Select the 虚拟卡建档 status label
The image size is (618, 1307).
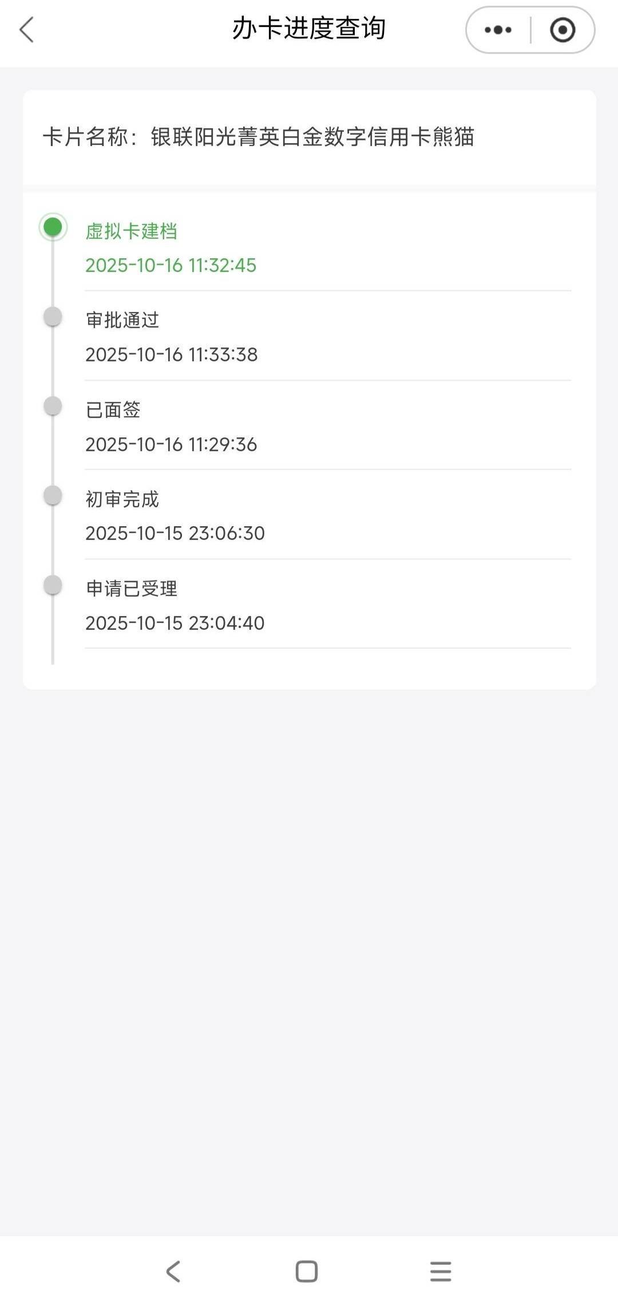pyautogui.click(x=131, y=231)
